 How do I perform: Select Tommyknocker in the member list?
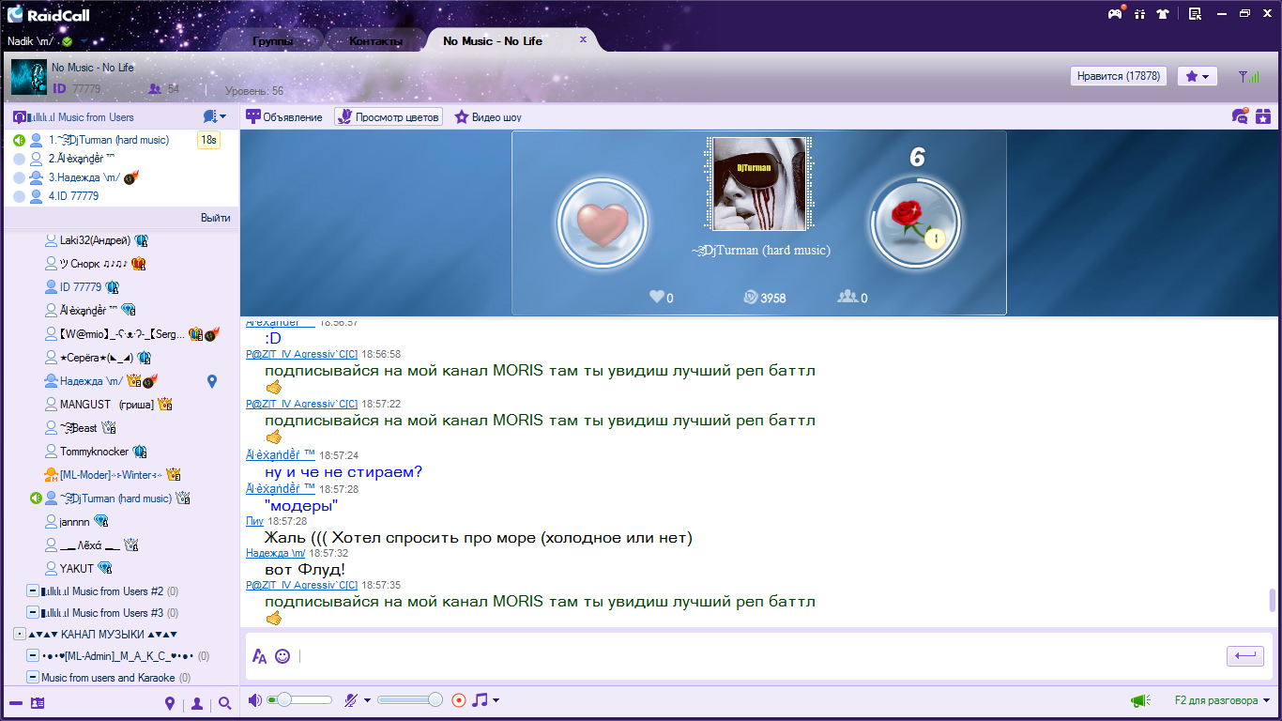coord(94,452)
